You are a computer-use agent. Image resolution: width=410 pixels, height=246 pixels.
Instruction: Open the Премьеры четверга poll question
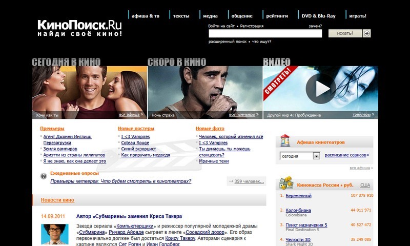[121, 181]
